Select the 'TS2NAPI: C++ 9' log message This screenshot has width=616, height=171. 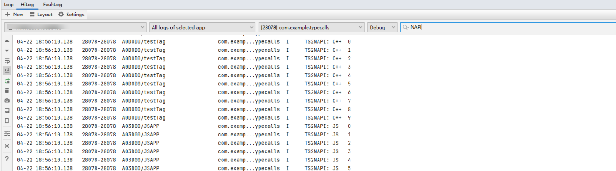click(328, 117)
